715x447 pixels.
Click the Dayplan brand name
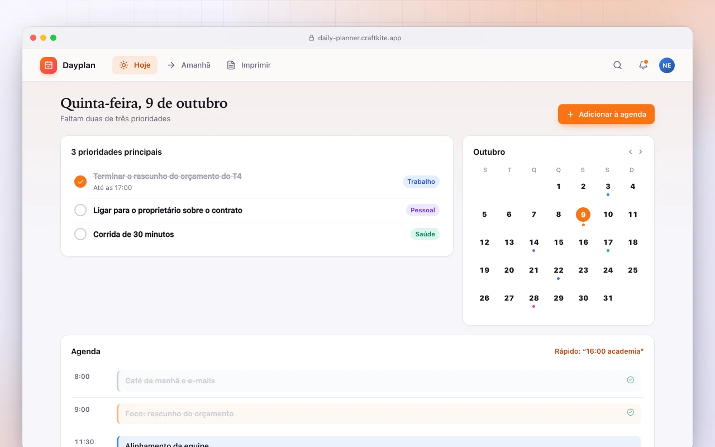coord(79,65)
